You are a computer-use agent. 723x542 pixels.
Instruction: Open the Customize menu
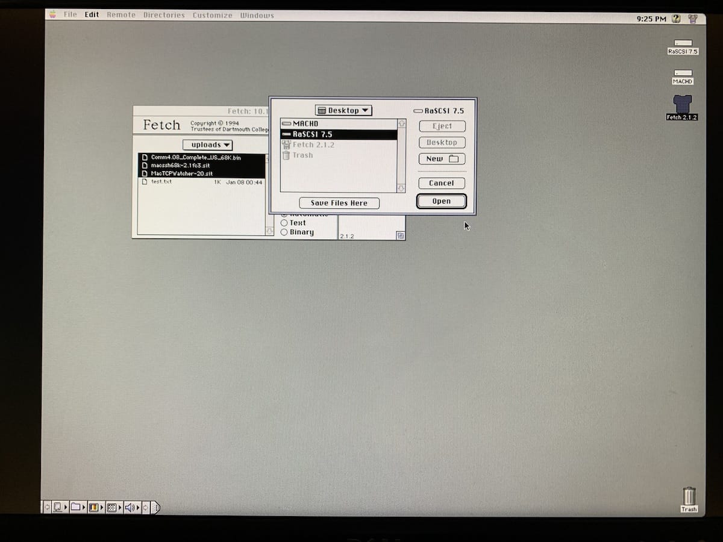tap(212, 15)
